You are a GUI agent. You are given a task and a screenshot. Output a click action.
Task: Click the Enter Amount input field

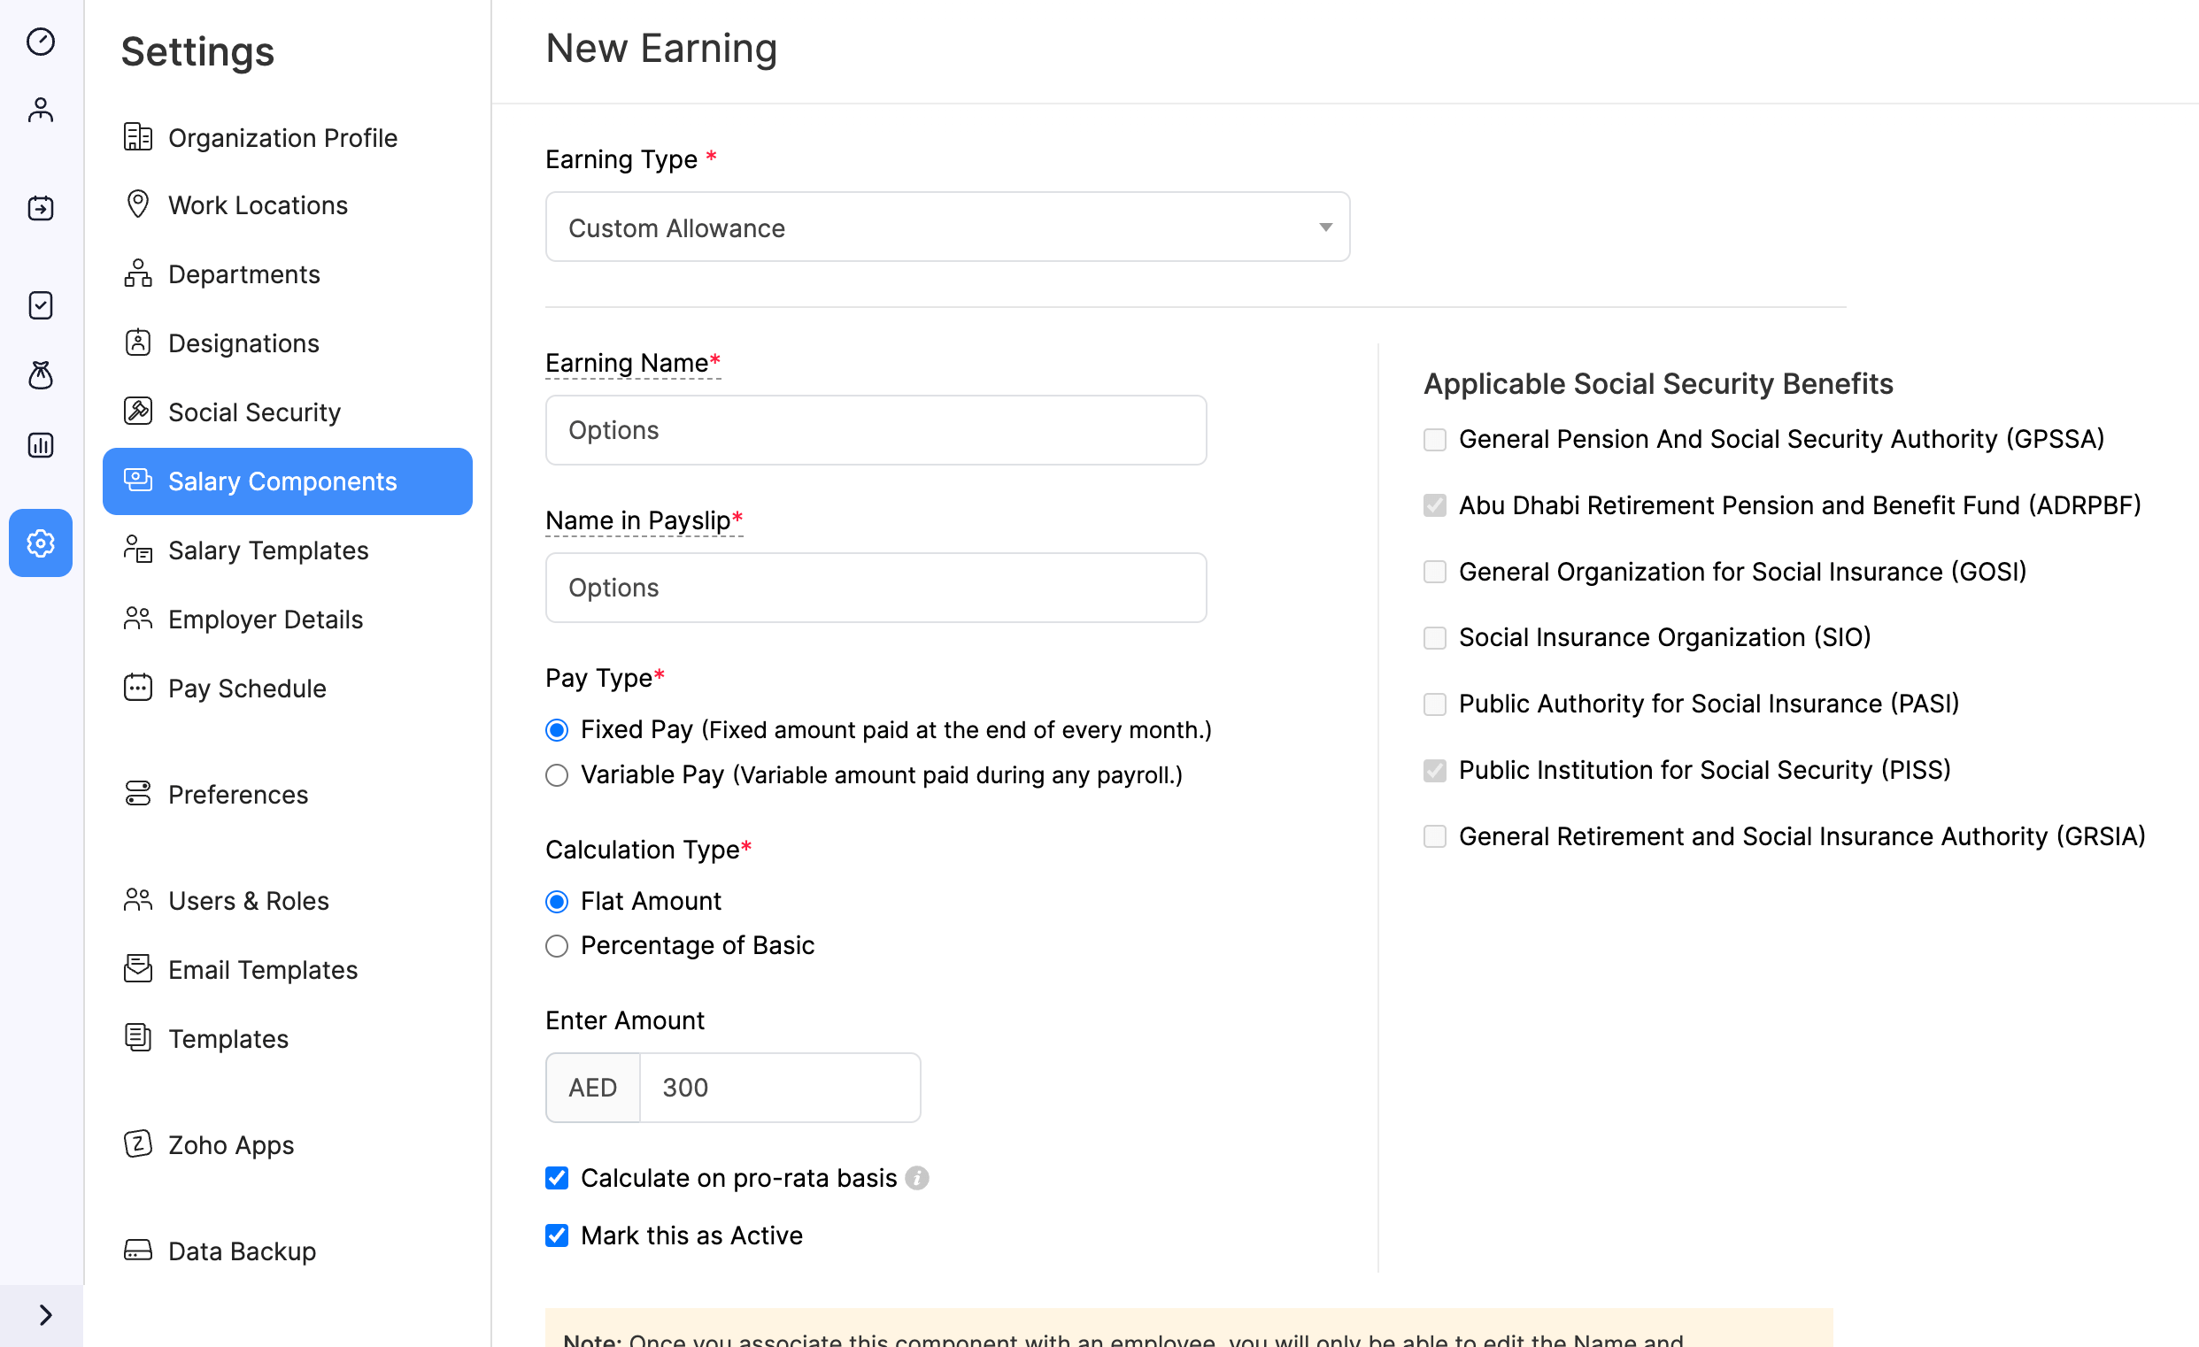783,1087
